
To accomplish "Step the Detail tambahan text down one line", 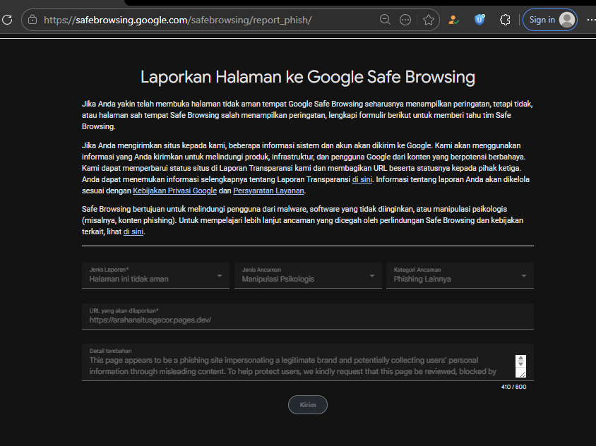I will pyautogui.click(x=520, y=364).
